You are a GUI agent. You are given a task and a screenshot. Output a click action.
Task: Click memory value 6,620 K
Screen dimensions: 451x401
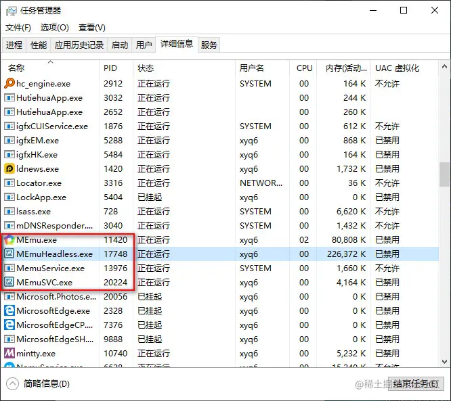coord(351,212)
